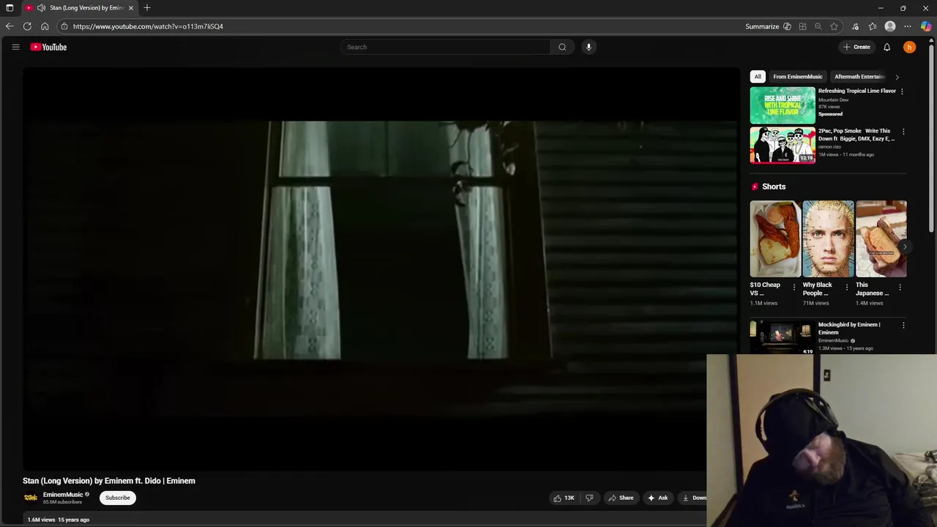Open browser settings and more menu
937x527 pixels.
click(908, 26)
